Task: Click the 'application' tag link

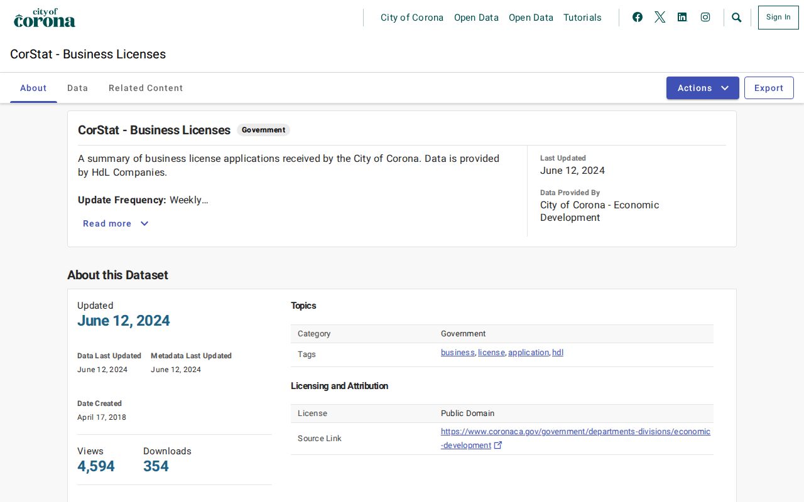Action: pos(528,353)
